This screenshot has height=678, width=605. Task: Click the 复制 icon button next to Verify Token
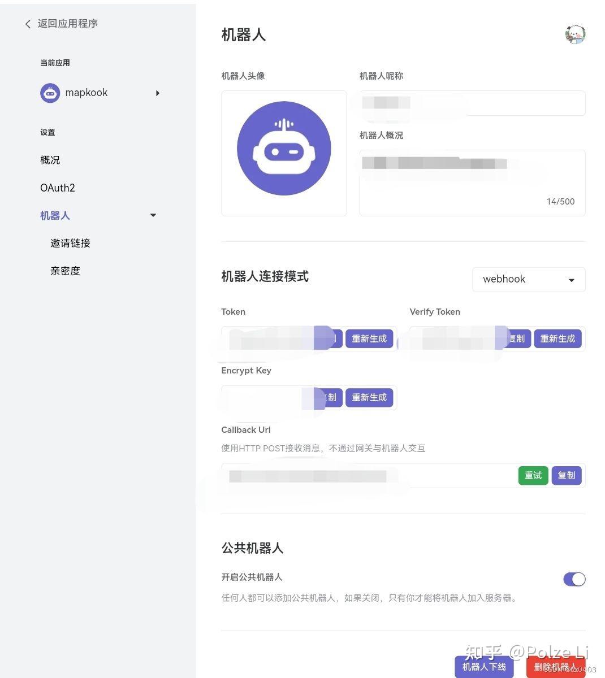point(516,338)
